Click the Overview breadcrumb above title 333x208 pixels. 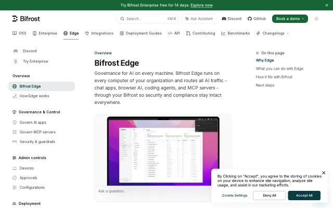click(103, 53)
